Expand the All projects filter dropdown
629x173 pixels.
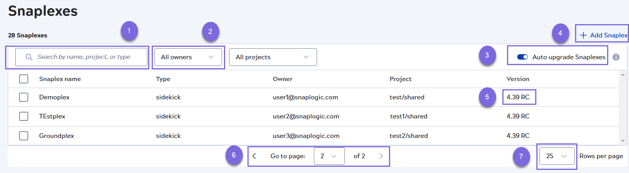[272, 57]
